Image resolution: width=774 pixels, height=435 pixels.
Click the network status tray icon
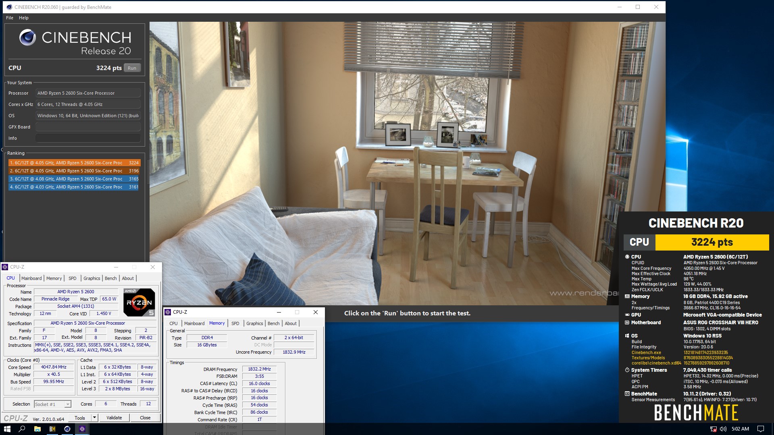pos(713,429)
